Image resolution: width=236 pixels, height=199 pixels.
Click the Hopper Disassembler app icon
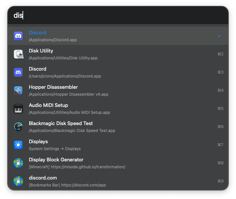tap(18, 90)
